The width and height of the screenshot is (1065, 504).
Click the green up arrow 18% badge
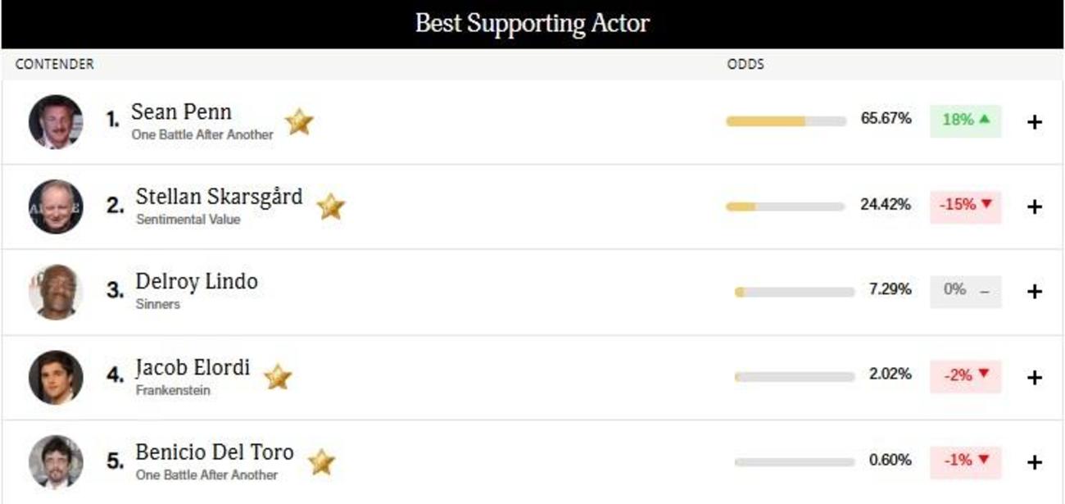pos(965,120)
